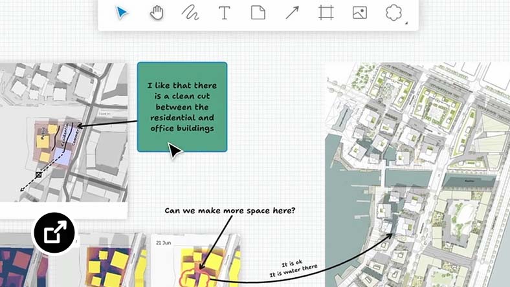Select the frame tool
Viewport: 510px width, 287px height.
[x=326, y=13]
